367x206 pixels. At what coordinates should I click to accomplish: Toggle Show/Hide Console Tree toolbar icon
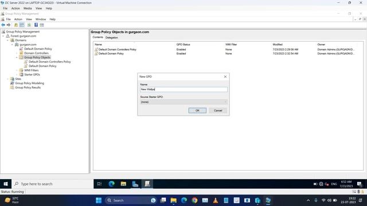[x=22, y=25]
